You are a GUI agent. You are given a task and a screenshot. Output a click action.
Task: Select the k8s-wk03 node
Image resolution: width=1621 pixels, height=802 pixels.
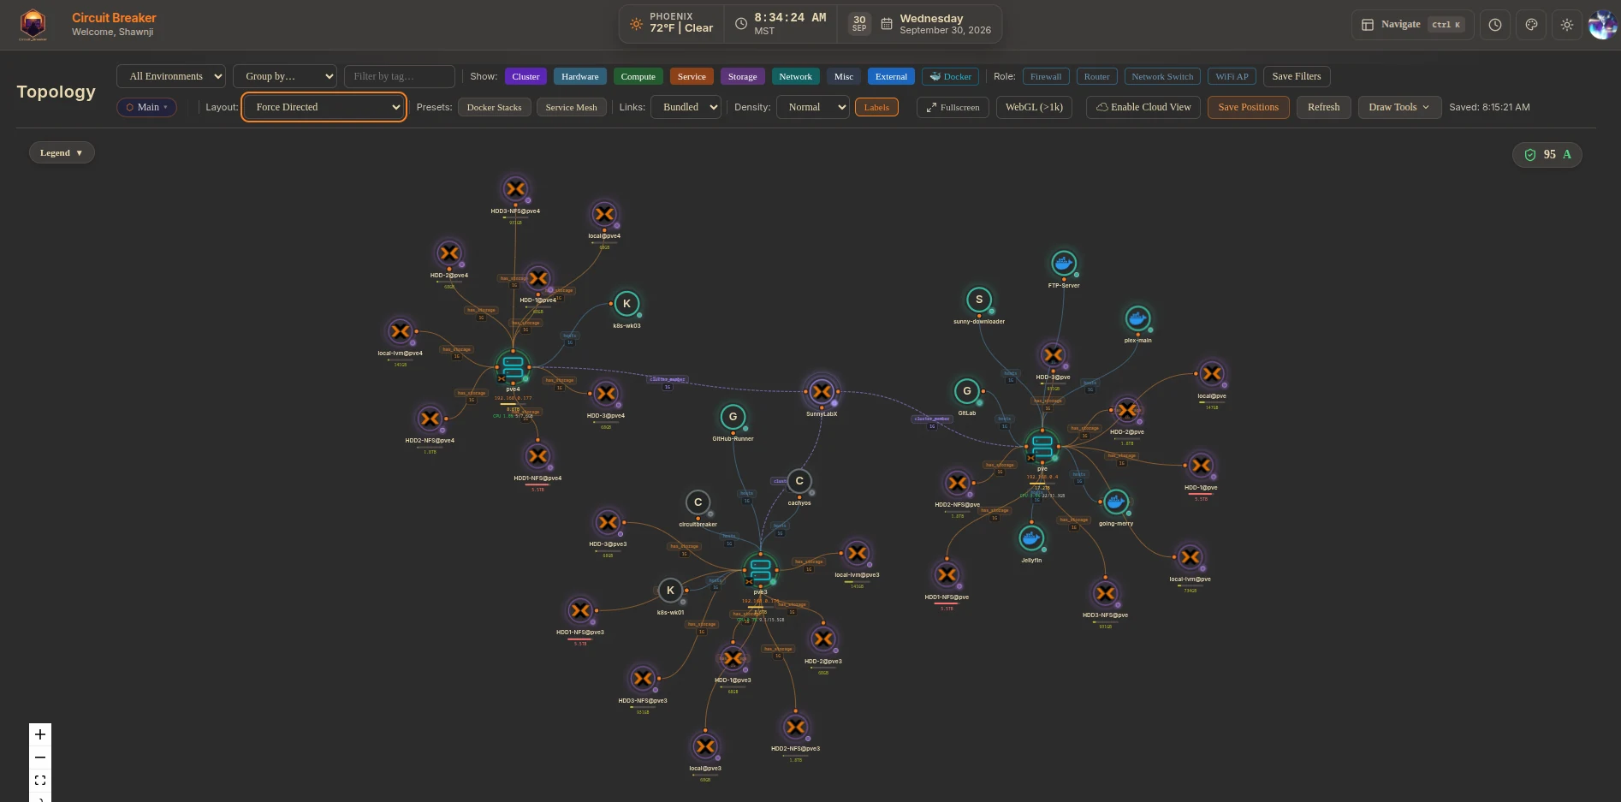point(626,304)
